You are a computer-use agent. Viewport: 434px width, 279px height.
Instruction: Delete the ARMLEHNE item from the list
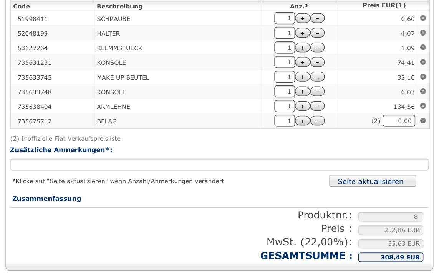pos(423,106)
